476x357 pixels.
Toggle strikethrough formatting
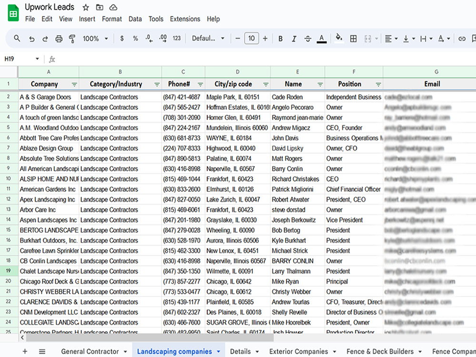click(x=307, y=38)
